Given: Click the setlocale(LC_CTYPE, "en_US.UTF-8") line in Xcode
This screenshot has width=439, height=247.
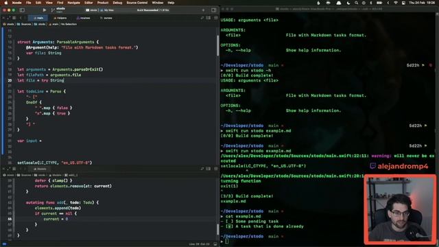Looking at the screenshot, I should [x=55, y=163].
